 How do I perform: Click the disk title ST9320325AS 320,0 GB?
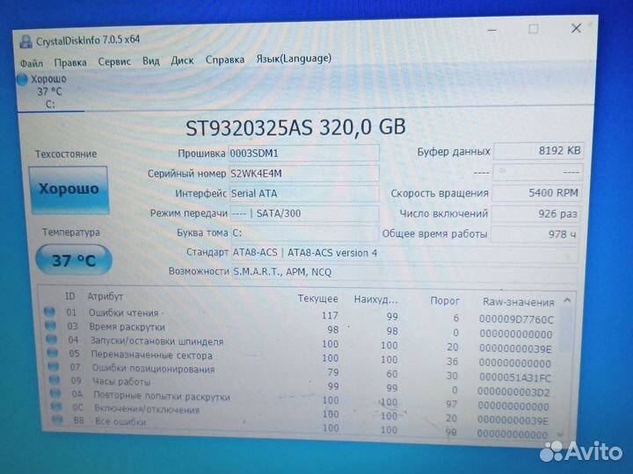click(295, 127)
